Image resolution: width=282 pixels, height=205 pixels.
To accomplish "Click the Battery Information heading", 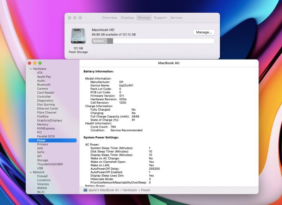I will pyautogui.click(x=99, y=72).
